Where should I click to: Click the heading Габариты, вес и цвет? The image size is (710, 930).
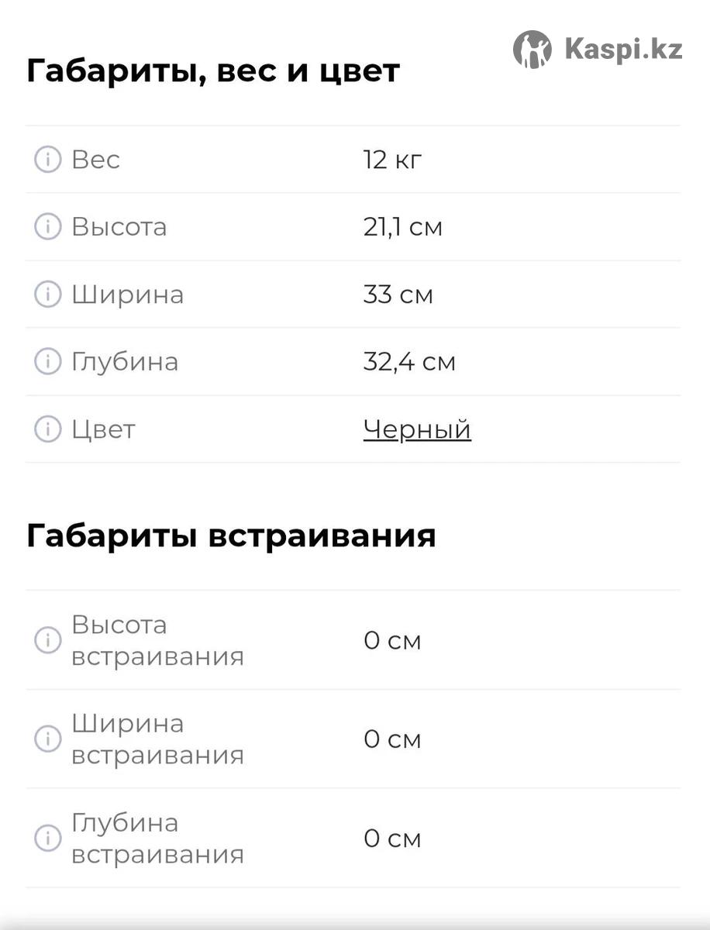tap(213, 71)
